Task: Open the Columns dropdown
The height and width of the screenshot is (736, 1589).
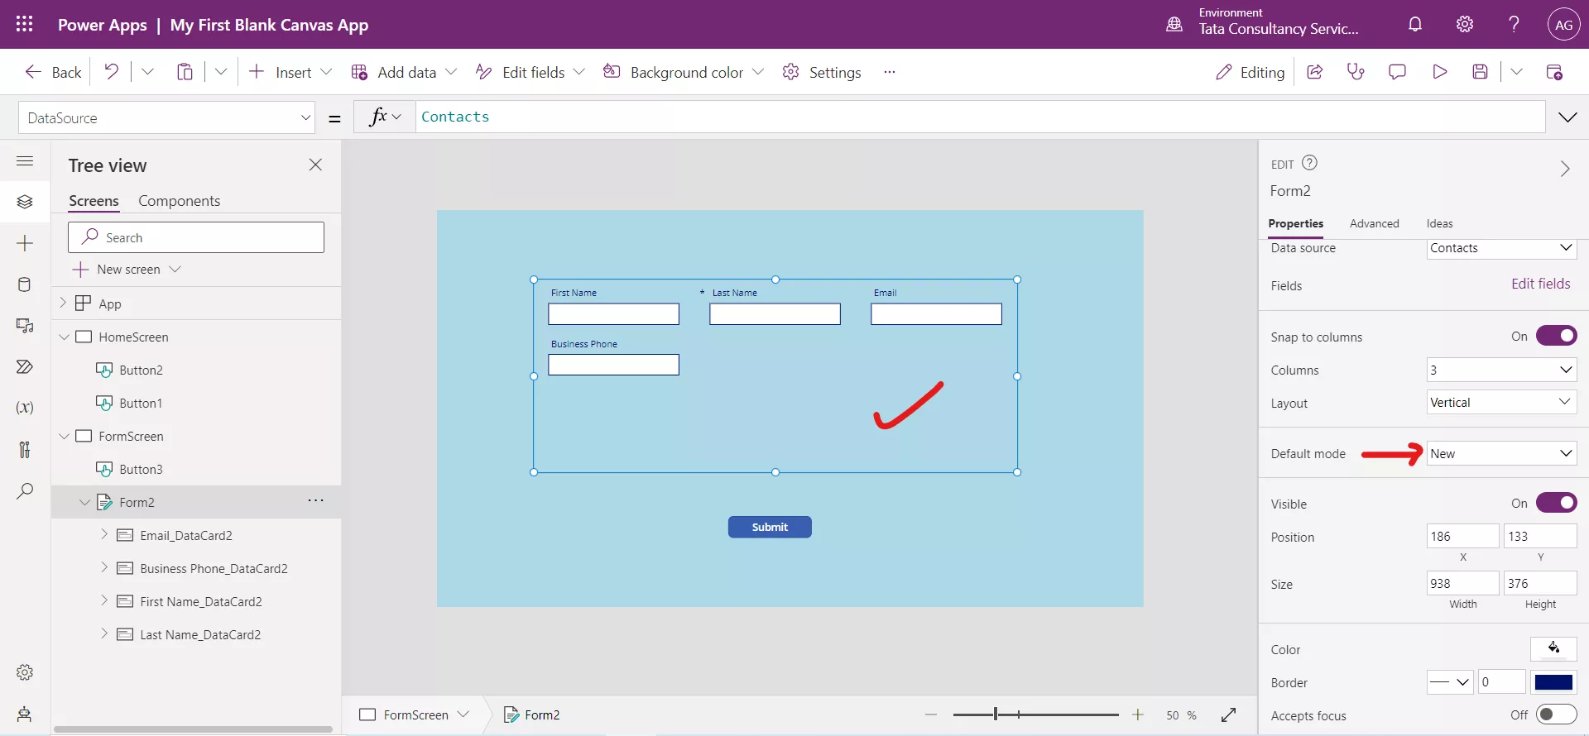Action: [x=1501, y=370]
